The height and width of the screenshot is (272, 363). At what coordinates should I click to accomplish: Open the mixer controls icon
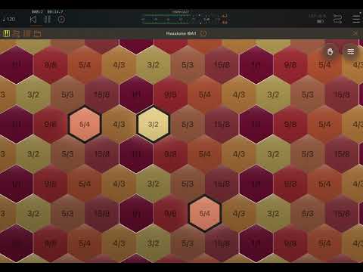click(17, 33)
